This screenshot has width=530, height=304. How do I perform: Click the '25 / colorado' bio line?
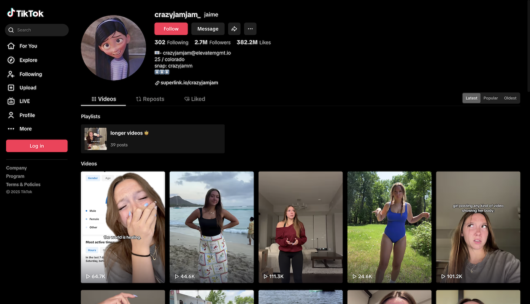pos(170,59)
